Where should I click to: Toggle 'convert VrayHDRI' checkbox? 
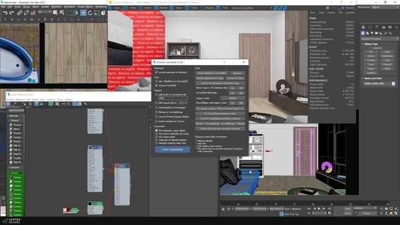[x=156, y=86]
